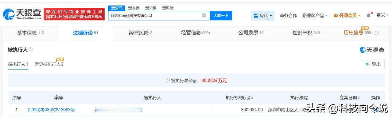Click the 30.0024万元 total amount
The width and height of the screenshot is (392, 117).
pos(214,81)
